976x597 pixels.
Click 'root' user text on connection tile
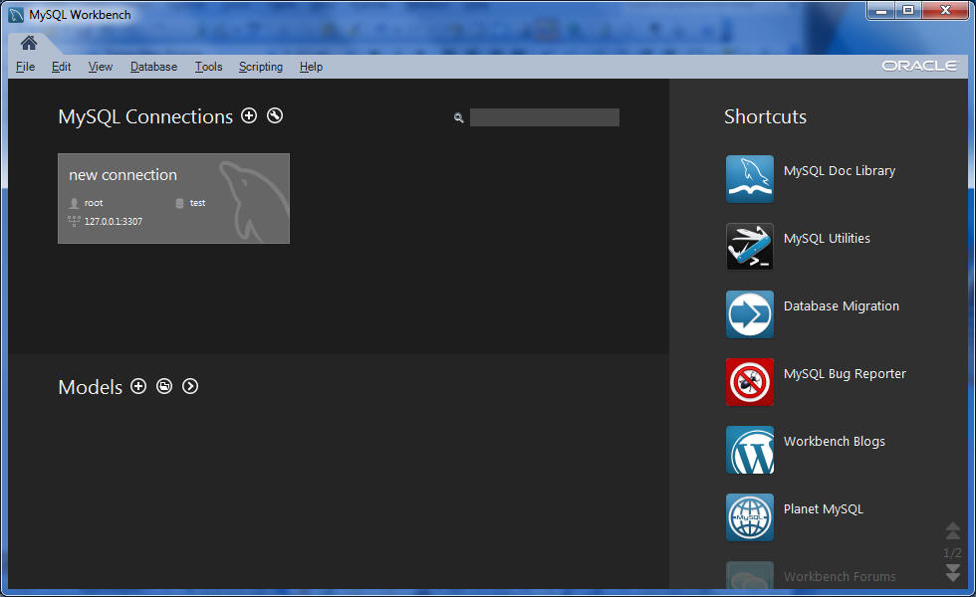[94, 203]
